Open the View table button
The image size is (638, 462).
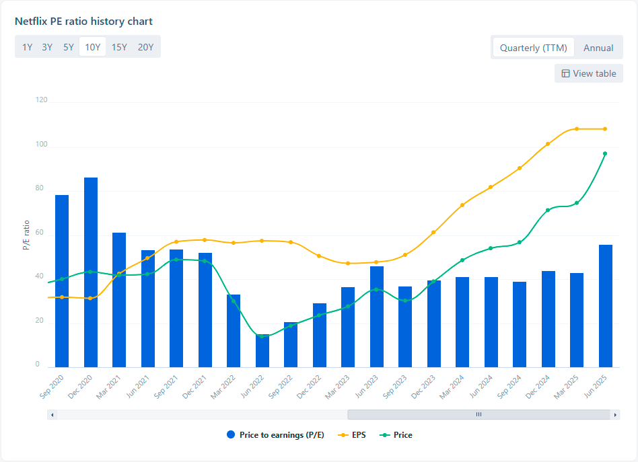(x=589, y=73)
